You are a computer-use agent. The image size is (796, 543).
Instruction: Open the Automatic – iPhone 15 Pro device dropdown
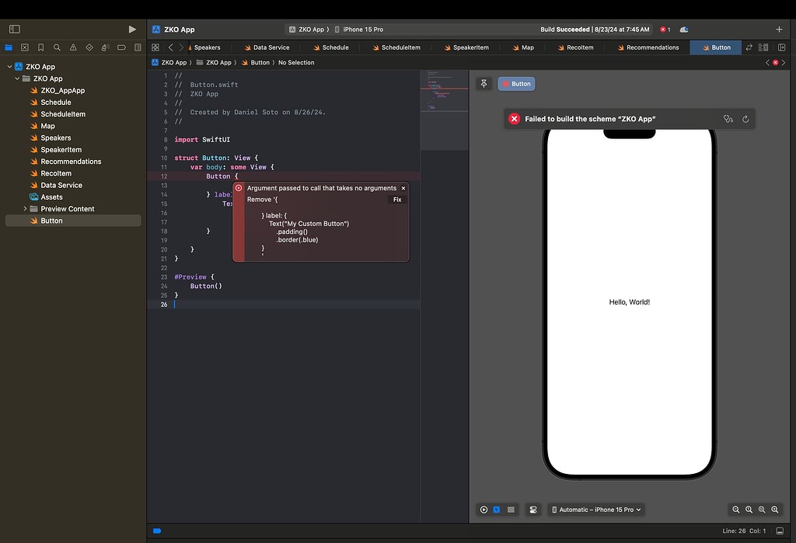point(596,510)
